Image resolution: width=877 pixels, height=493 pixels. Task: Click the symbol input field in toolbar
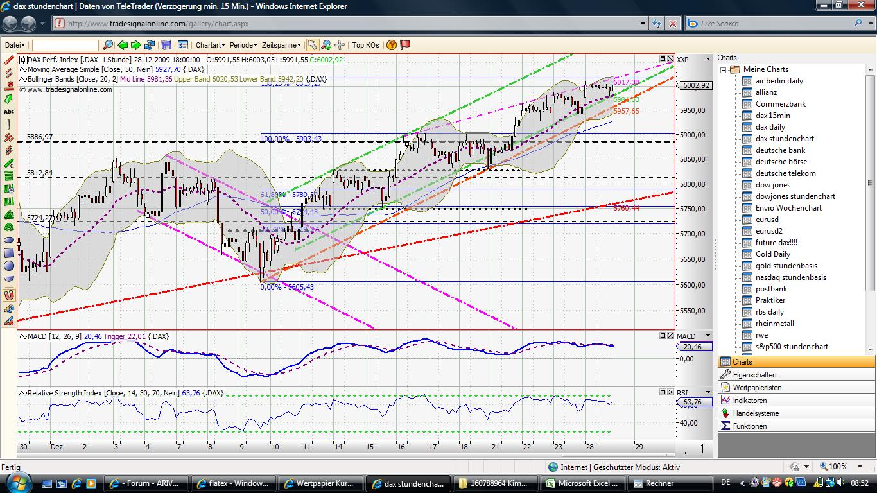[65, 45]
